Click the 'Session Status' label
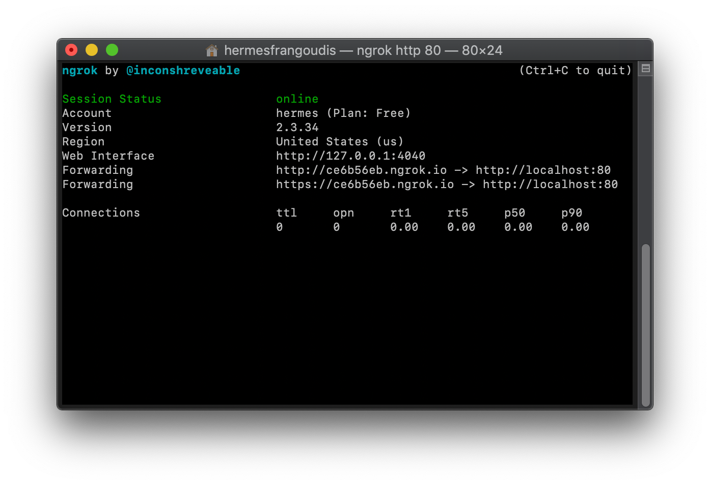The height and width of the screenshot is (485, 710). click(112, 99)
